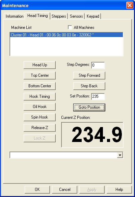Enable the All Machines checkbox
The image size is (135, 197).
[70, 28]
